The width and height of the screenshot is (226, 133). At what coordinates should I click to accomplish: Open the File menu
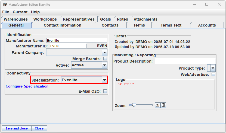click(6, 12)
